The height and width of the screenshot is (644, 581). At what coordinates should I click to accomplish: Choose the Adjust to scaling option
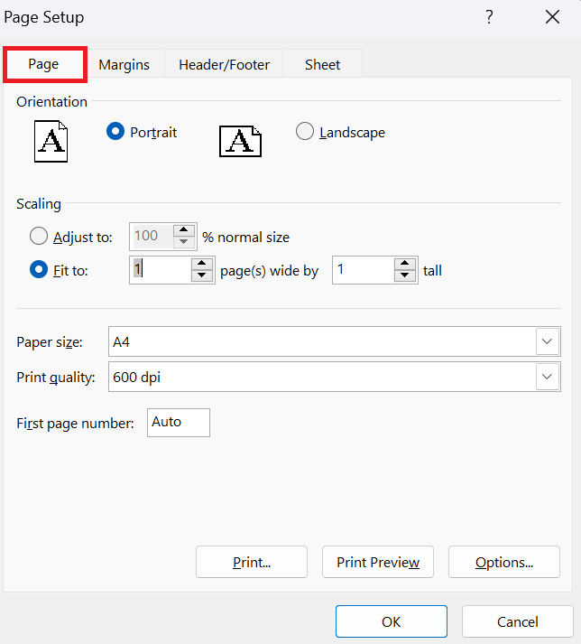(39, 236)
